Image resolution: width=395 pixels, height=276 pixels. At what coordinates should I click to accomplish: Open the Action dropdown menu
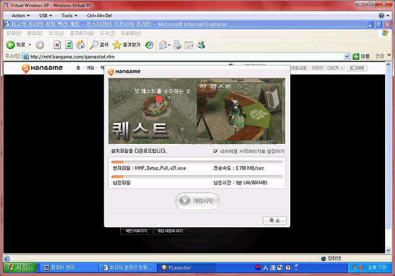(x=21, y=15)
